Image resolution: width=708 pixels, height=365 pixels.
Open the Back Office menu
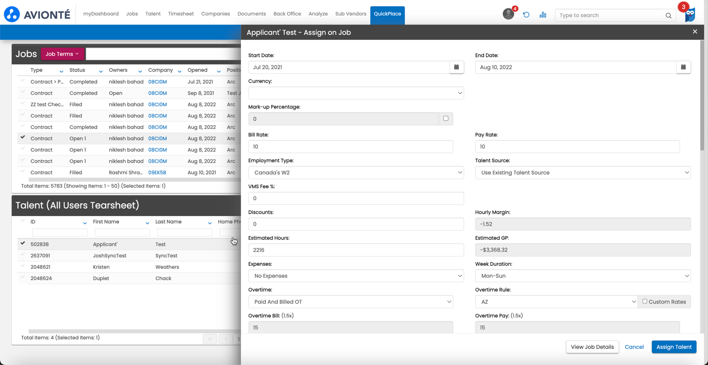click(287, 14)
